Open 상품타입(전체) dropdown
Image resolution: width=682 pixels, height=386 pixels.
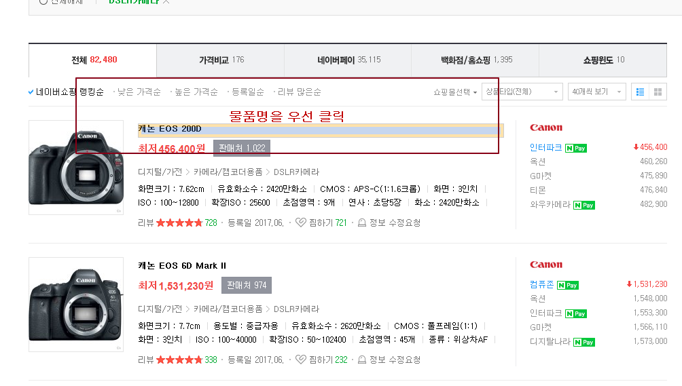tap(522, 92)
